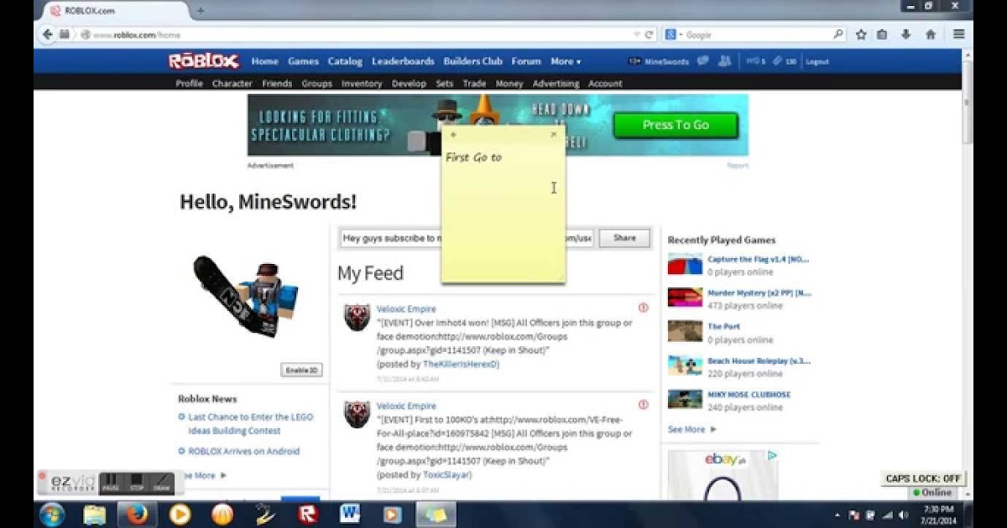This screenshot has height=528, width=1007.
Task: Open the Roblox messages icon
Action: (x=703, y=61)
